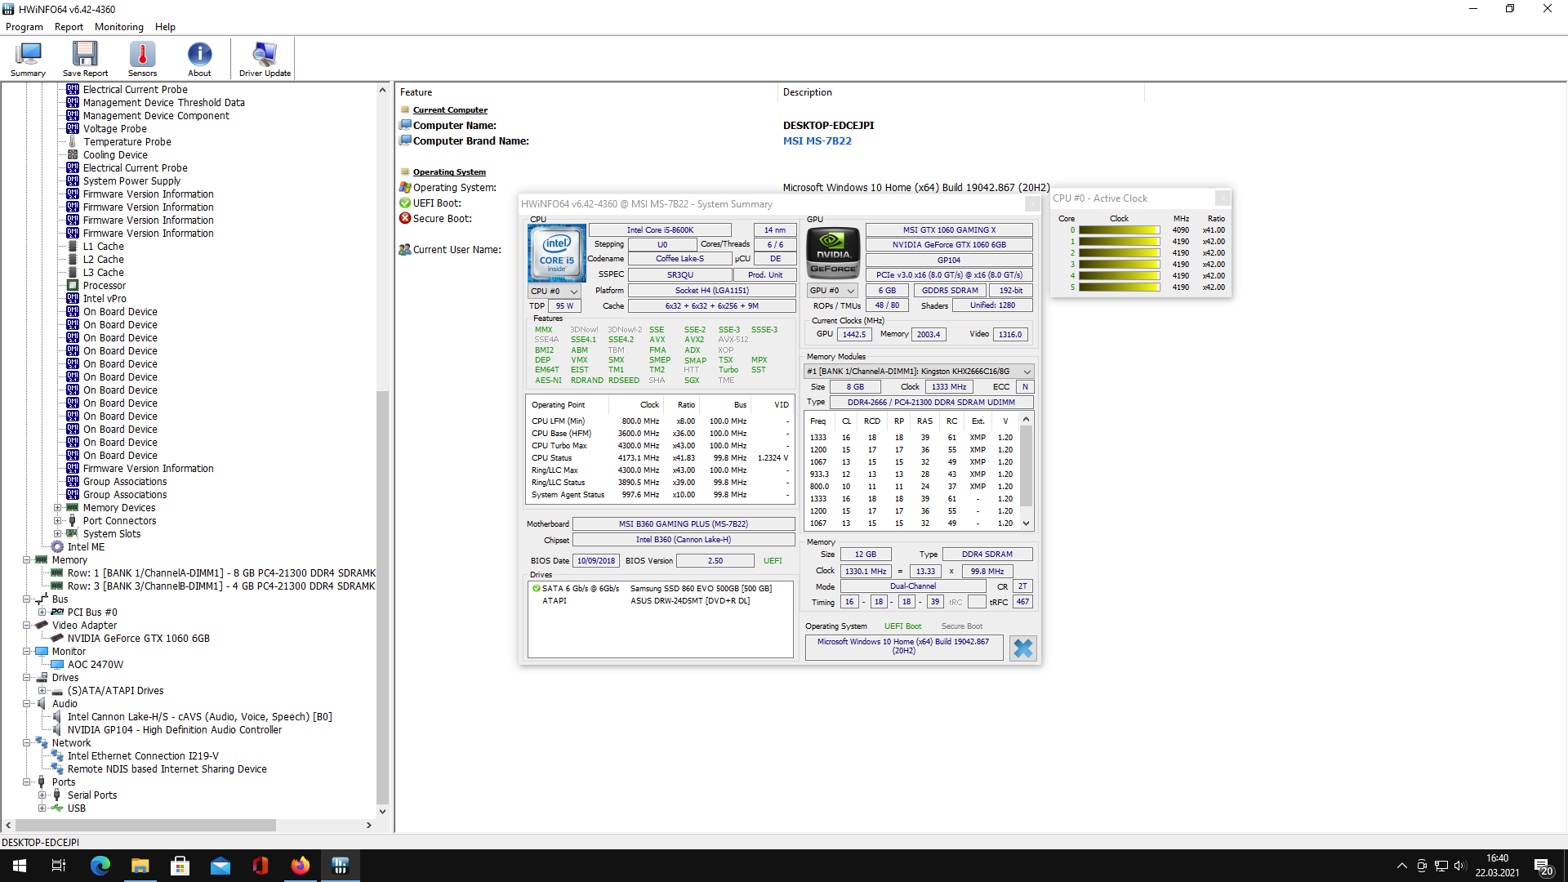Screen dimensions: 1568x882
Task: Click the memory timings table scrollbar
Action: click(1027, 465)
